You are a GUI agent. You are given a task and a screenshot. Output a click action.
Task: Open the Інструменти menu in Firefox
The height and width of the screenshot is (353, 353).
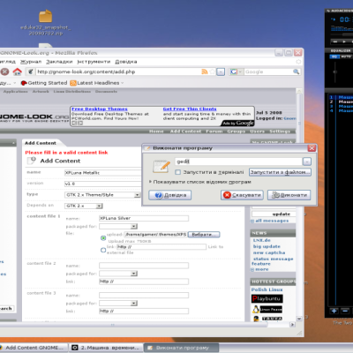pyautogui.click(x=94, y=62)
